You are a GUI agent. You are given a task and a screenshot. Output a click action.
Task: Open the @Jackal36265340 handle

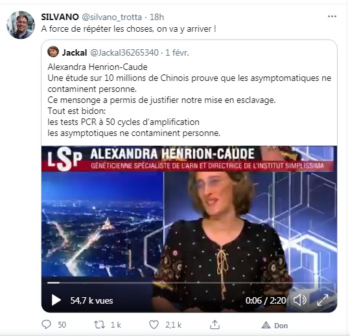click(x=124, y=52)
